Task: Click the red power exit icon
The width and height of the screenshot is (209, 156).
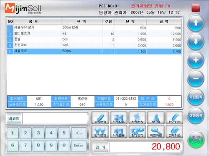Action: coord(196,7)
